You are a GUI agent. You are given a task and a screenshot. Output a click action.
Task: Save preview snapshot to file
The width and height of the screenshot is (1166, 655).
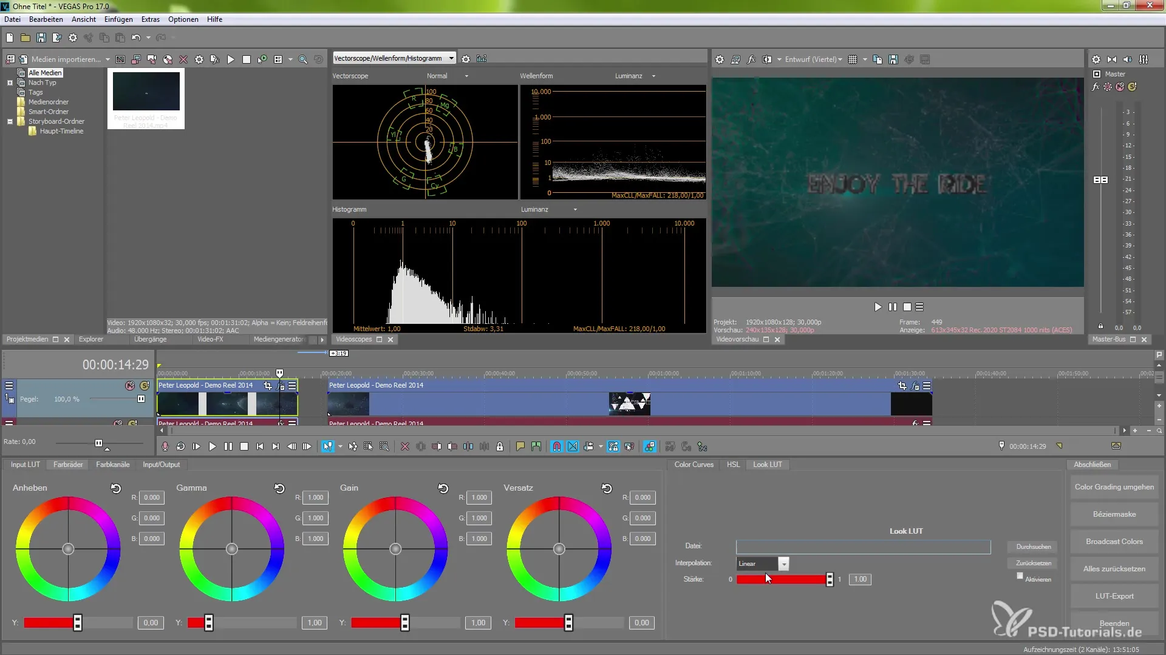point(893,59)
